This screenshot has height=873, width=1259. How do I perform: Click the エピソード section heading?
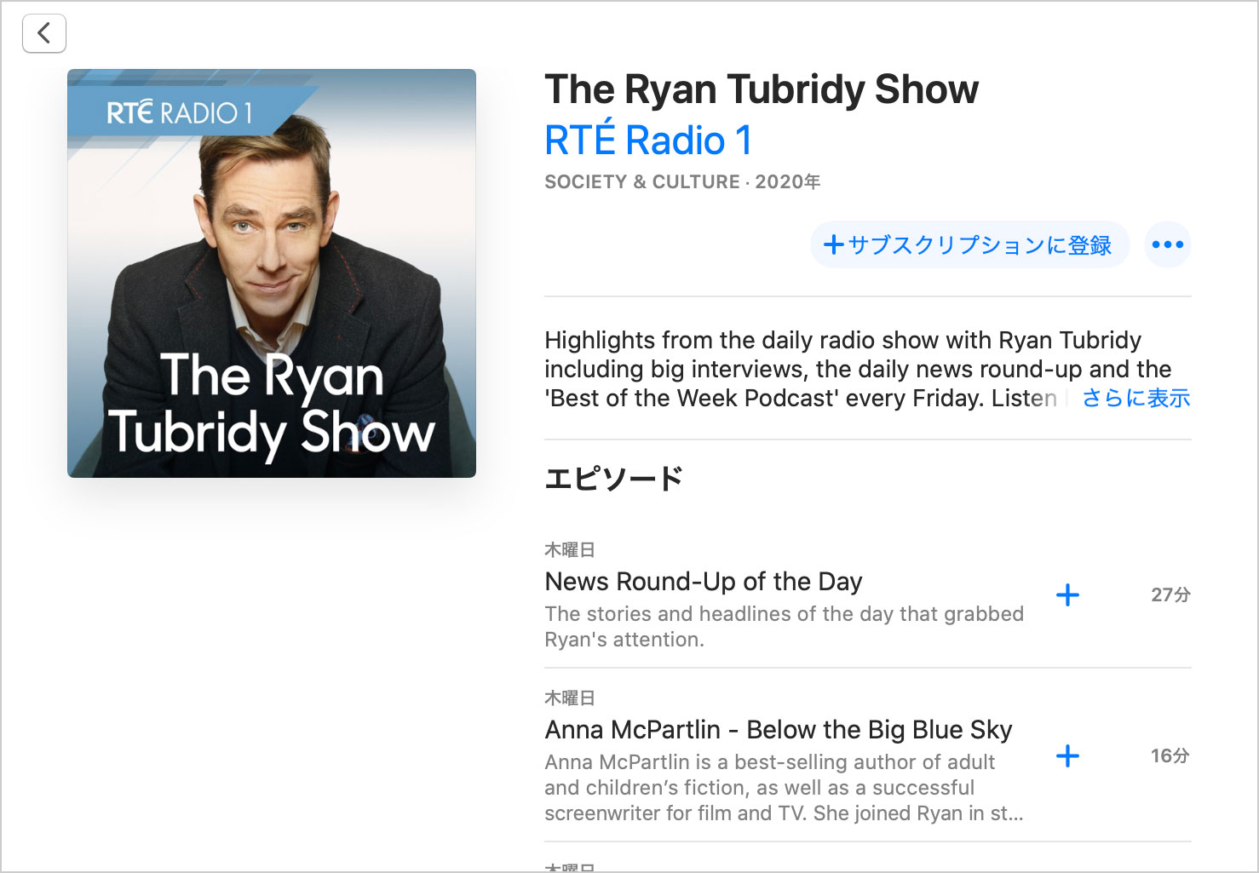click(x=613, y=479)
